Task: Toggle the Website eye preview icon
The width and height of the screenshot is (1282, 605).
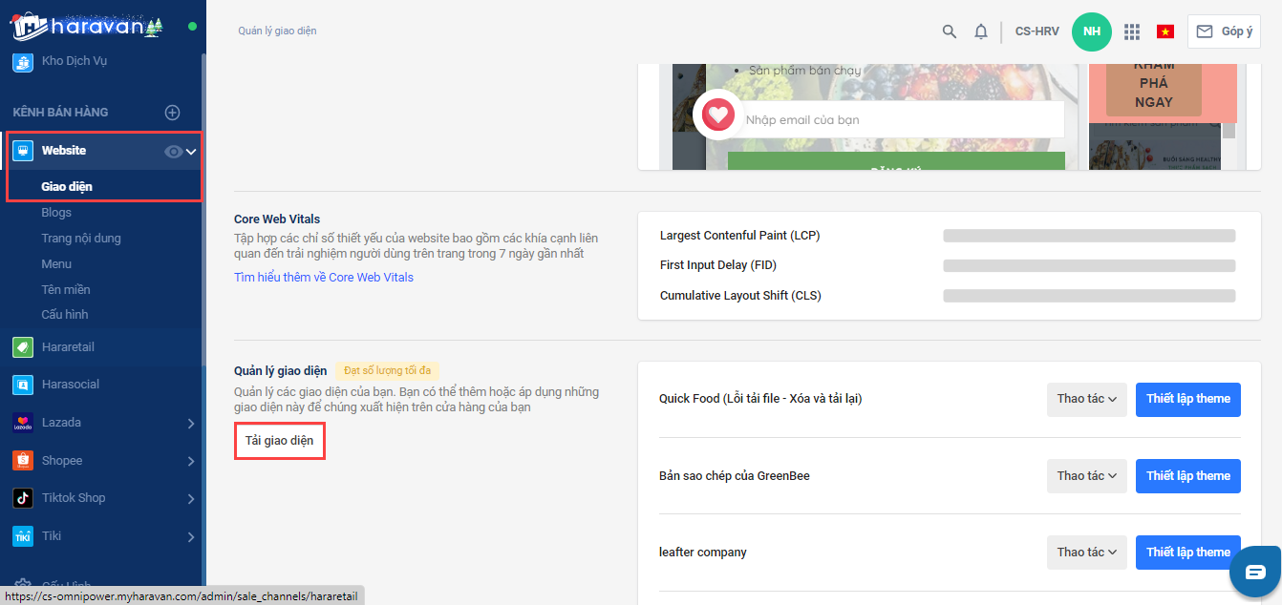Action: [x=173, y=151]
